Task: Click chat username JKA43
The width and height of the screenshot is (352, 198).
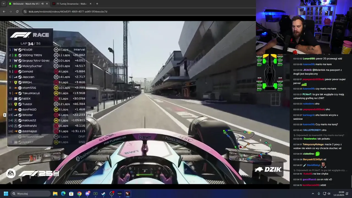Action: point(307,70)
